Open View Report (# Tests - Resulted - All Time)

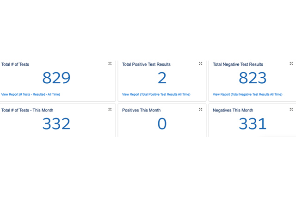[x=31, y=94]
